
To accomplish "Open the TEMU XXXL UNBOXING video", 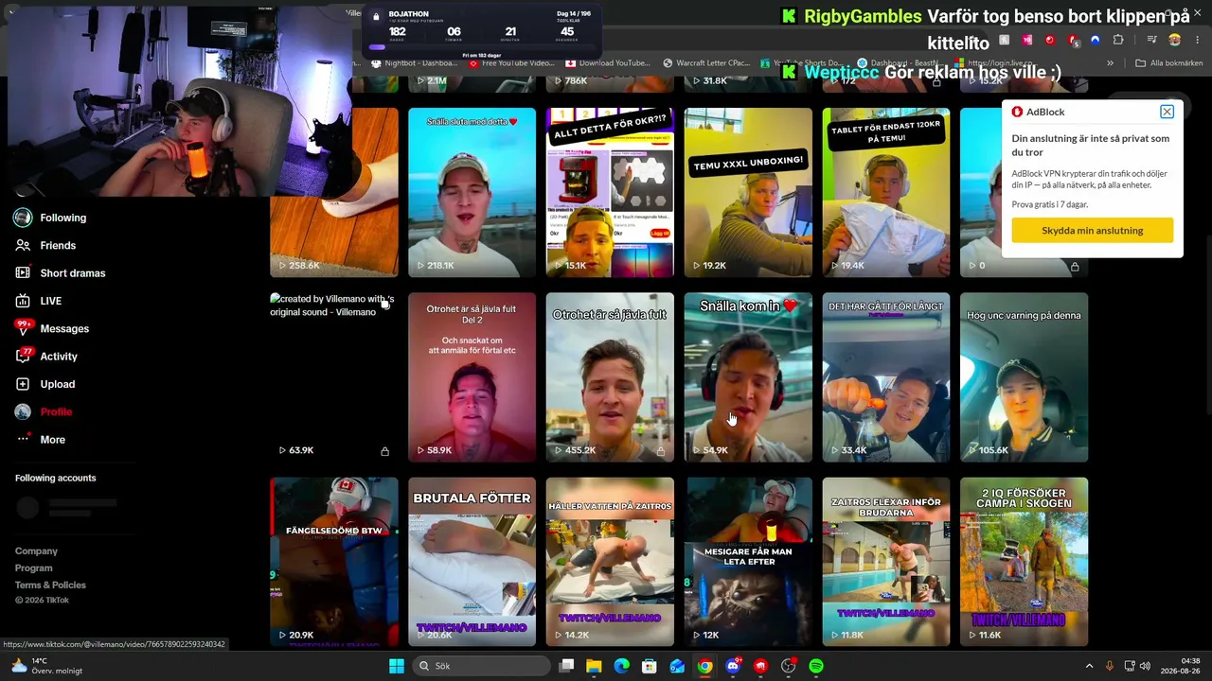I will (748, 192).
